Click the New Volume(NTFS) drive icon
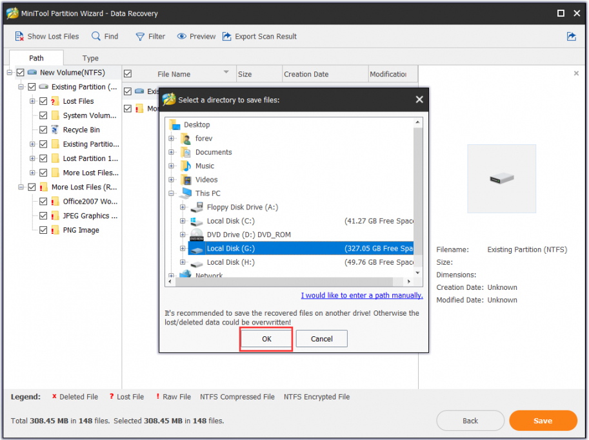The height and width of the screenshot is (440, 589). pyautogui.click(x=32, y=72)
